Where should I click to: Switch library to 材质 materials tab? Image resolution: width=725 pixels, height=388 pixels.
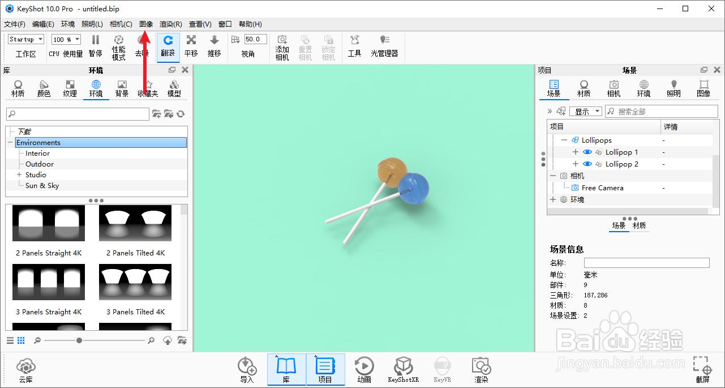[18, 88]
